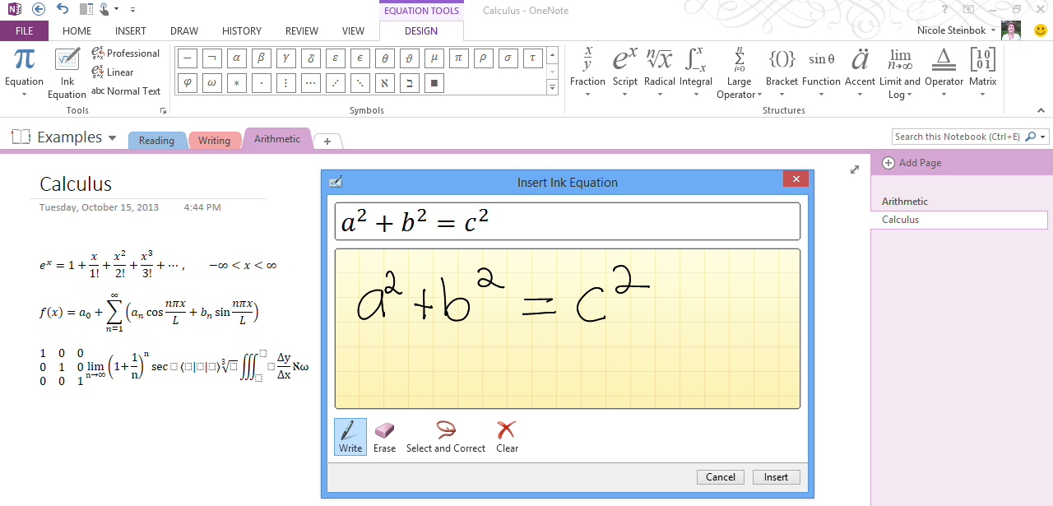Open the DRAW ribbon tab
This screenshot has width=1053, height=506.
coord(183,30)
